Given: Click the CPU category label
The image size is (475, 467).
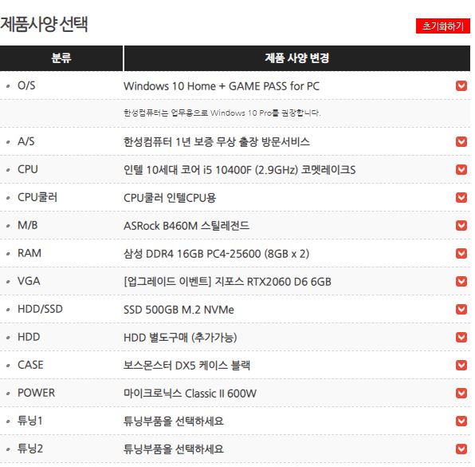Looking at the screenshot, I should pos(28,169).
